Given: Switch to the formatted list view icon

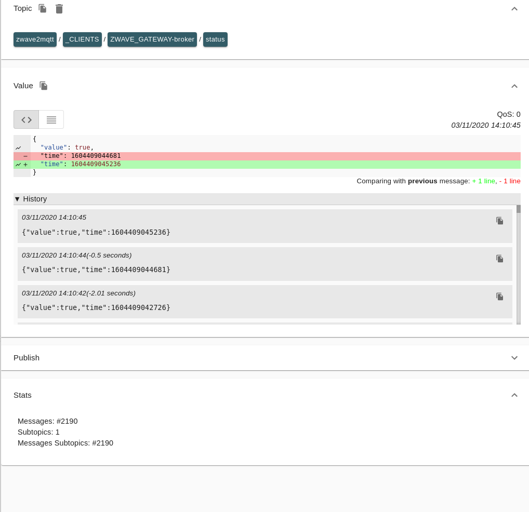Looking at the screenshot, I should (x=51, y=119).
